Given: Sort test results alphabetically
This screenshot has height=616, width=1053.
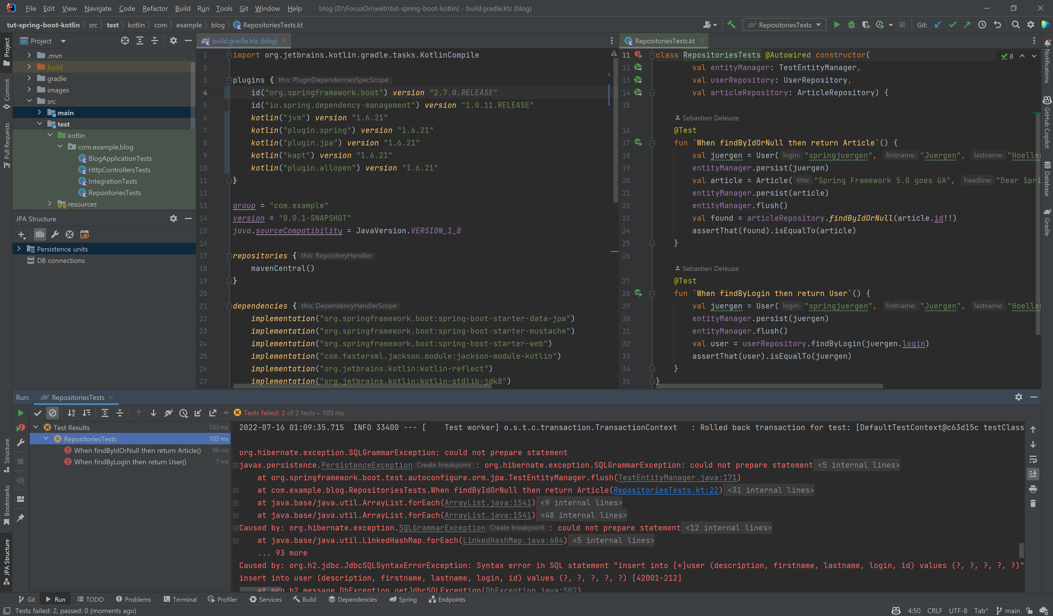Looking at the screenshot, I should (x=71, y=413).
